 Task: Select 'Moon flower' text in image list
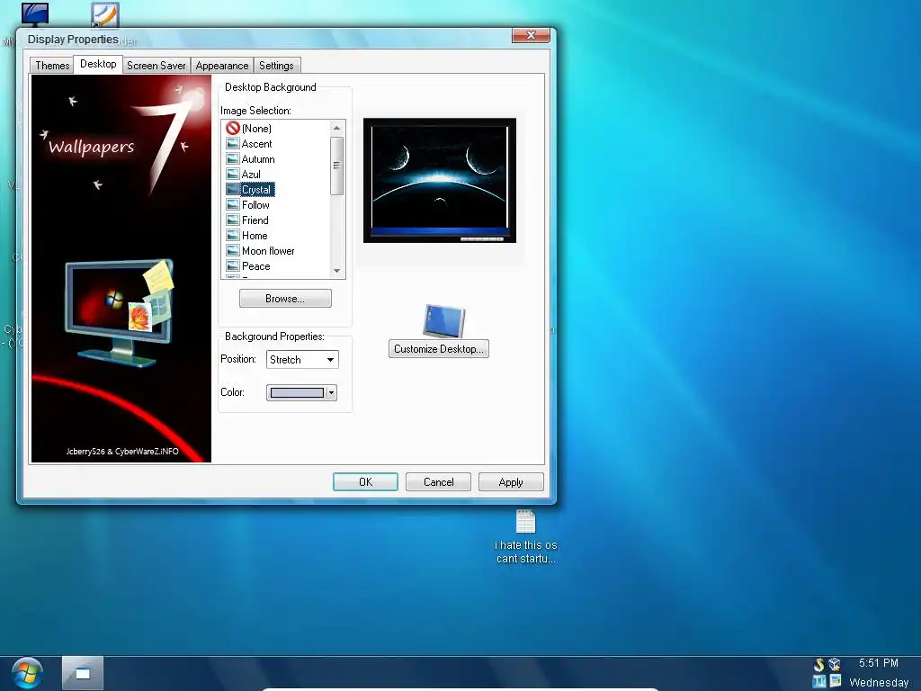tap(268, 251)
